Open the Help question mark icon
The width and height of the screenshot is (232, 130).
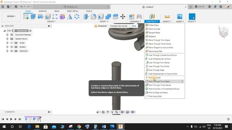[221, 6]
